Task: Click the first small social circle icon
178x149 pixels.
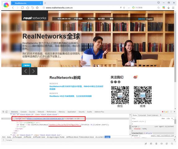Action: click(x=112, y=82)
